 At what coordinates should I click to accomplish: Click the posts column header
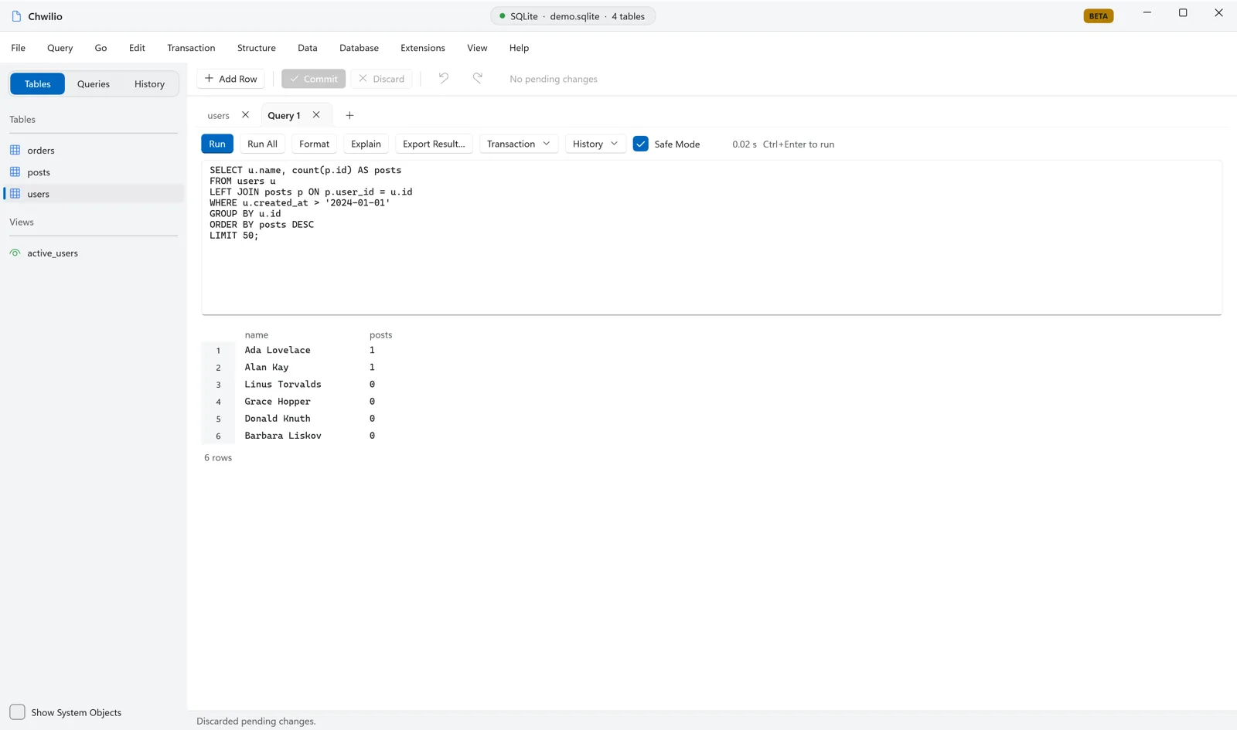point(380,334)
